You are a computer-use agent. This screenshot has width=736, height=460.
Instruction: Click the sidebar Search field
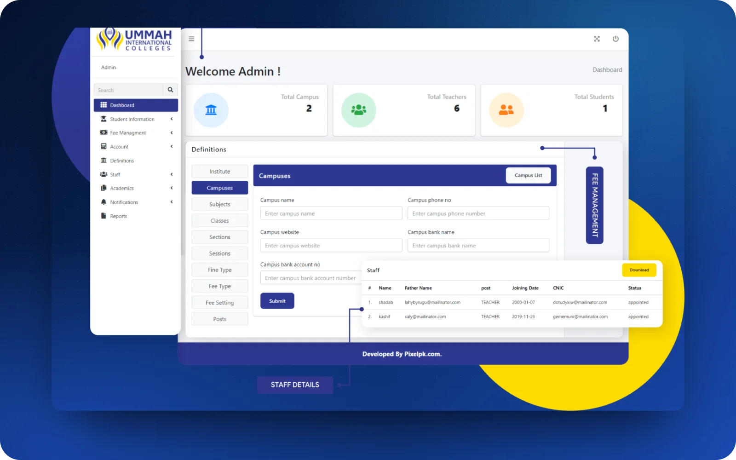(x=128, y=90)
